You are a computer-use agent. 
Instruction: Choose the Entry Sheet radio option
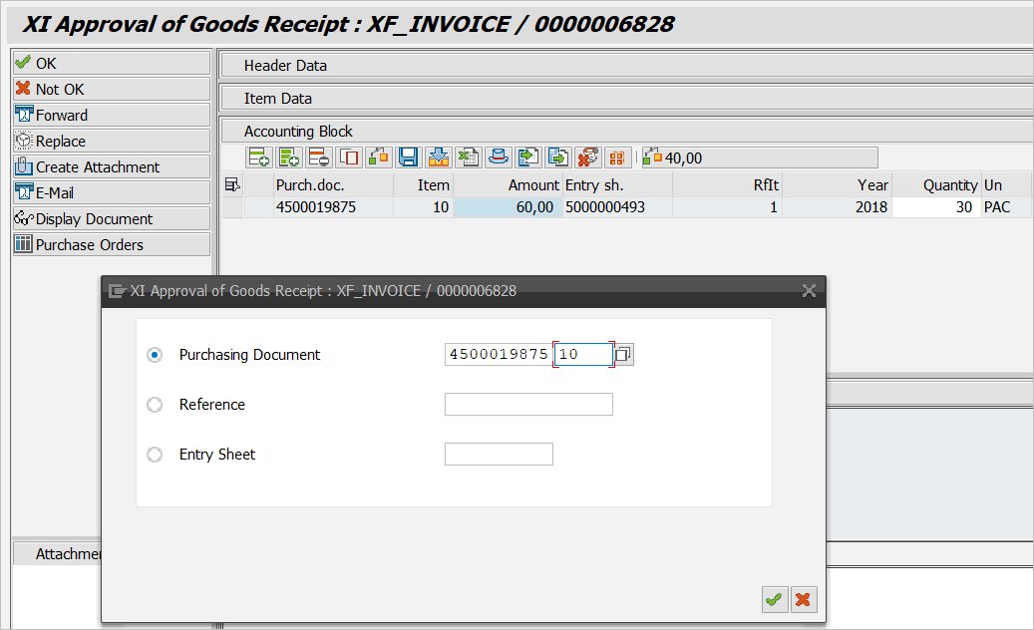click(155, 455)
